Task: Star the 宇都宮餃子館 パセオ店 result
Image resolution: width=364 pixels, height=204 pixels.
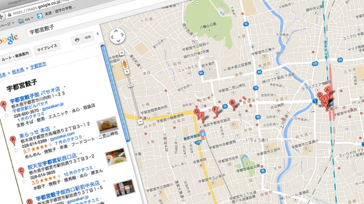Action: click(6, 115)
